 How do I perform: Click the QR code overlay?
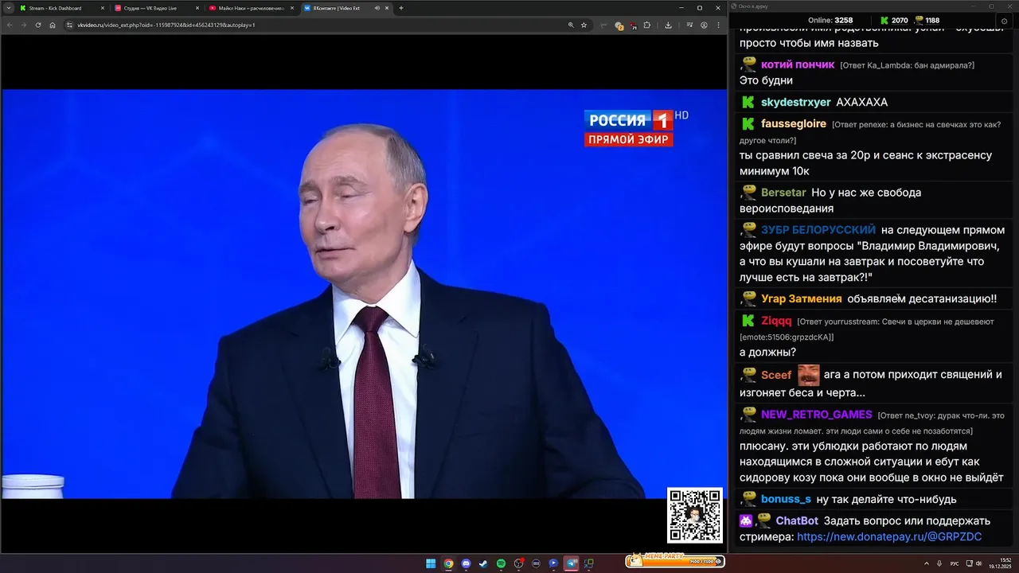[x=695, y=516]
